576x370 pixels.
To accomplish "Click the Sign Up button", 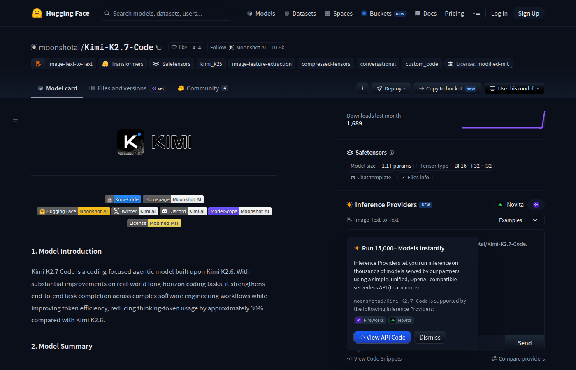I will (x=528, y=13).
